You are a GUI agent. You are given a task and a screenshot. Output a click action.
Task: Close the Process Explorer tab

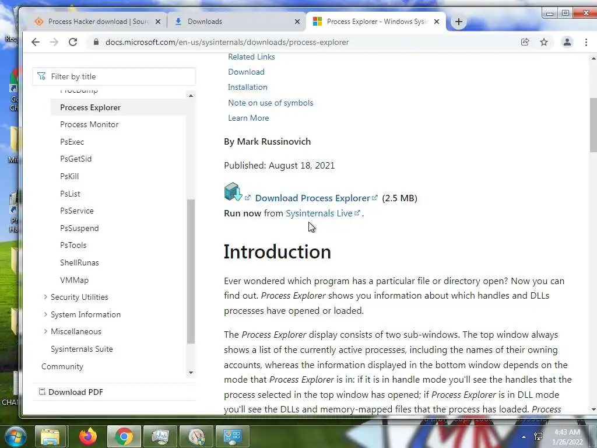pos(437,22)
